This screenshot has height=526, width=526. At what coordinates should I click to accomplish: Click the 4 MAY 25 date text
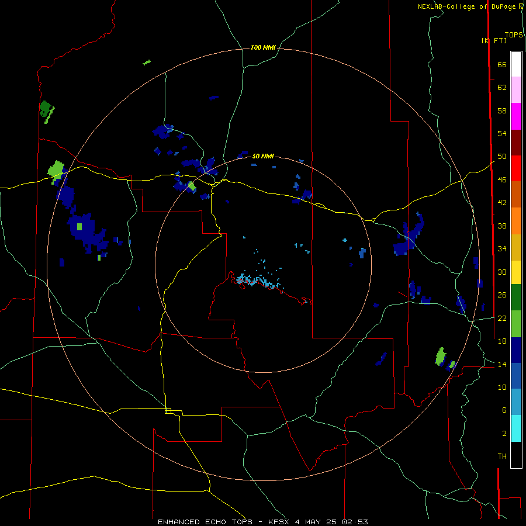[317, 522]
